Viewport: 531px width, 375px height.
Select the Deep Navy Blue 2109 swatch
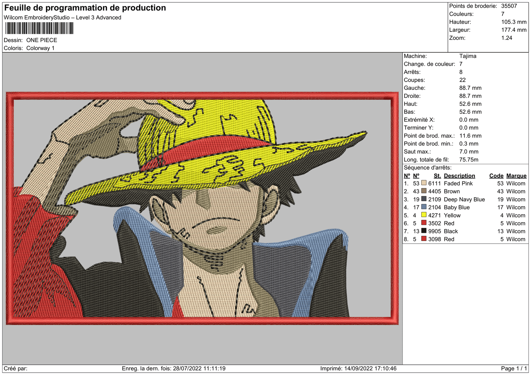point(423,199)
